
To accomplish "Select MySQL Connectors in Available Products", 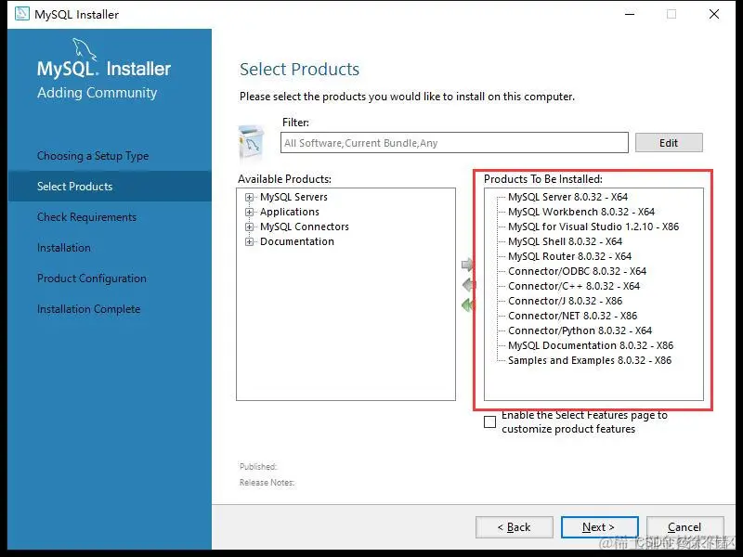I will (305, 227).
